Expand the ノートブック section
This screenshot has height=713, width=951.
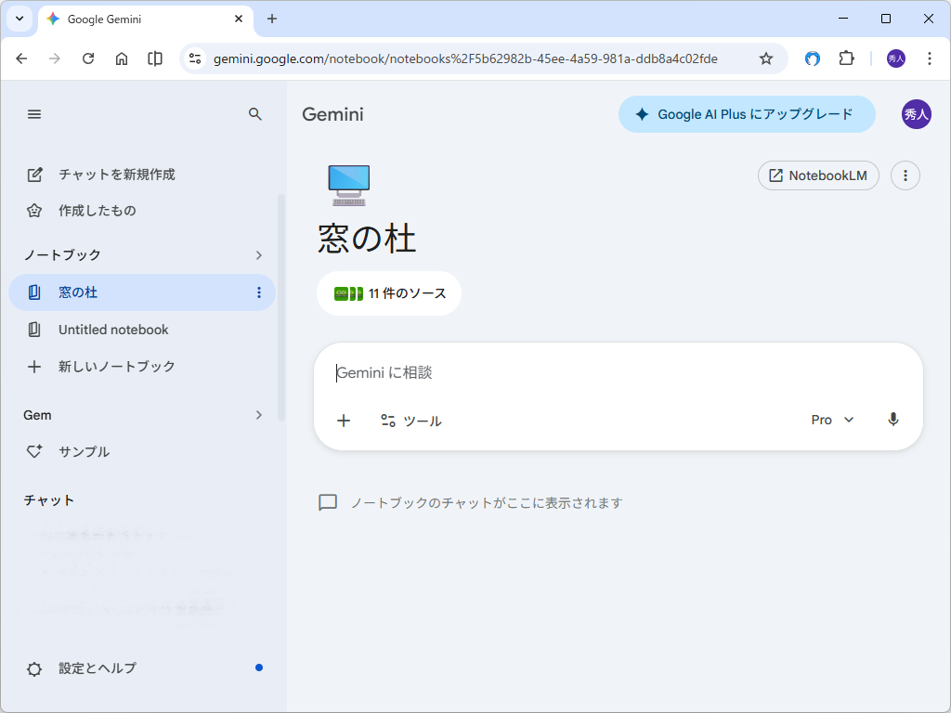tap(258, 254)
